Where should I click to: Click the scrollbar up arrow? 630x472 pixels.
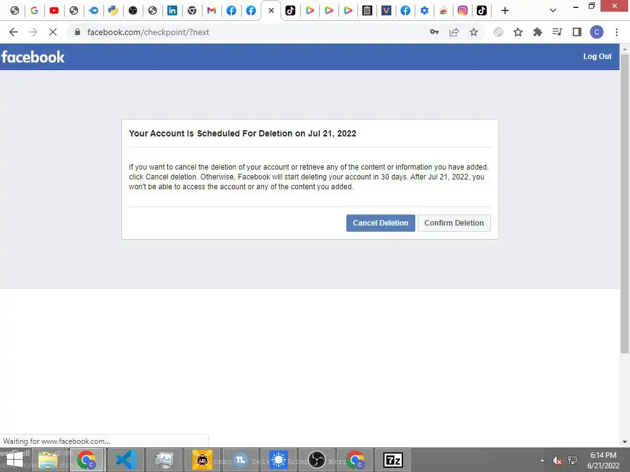(x=624, y=49)
